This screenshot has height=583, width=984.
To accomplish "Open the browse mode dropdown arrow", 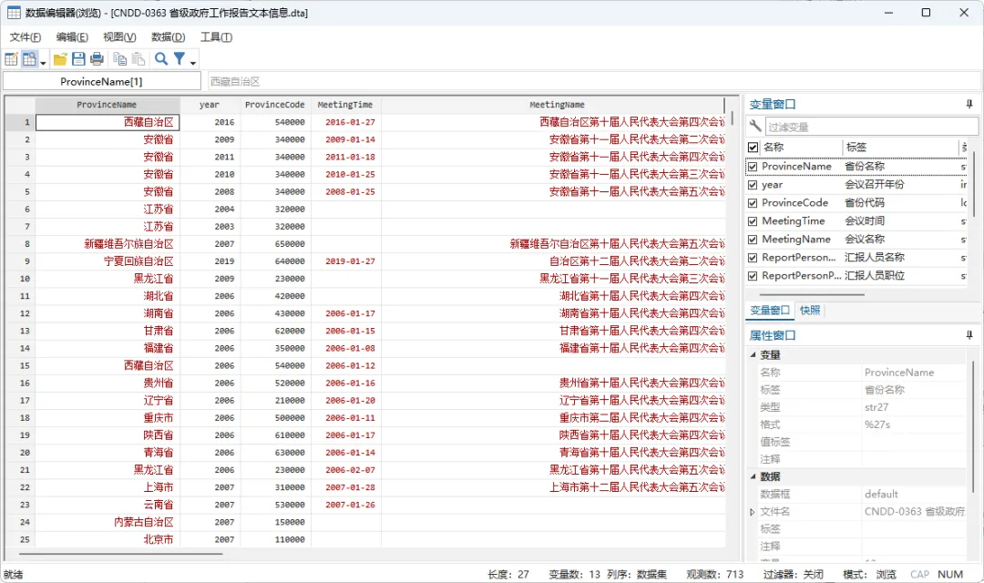I will tap(43, 62).
